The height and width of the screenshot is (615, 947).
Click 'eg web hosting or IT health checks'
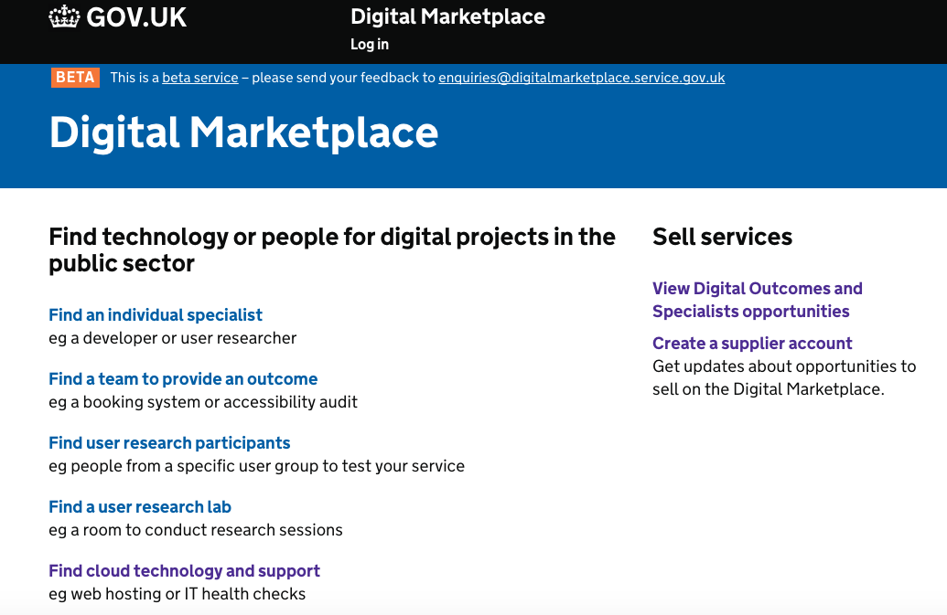(x=177, y=594)
